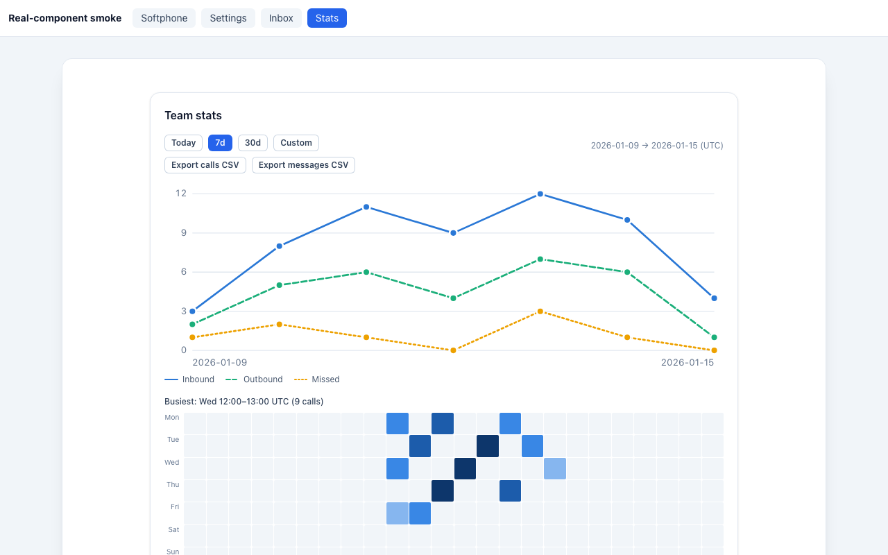Click the first Inbound data point at 3
The width and height of the screenshot is (888, 555).
(x=192, y=311)
